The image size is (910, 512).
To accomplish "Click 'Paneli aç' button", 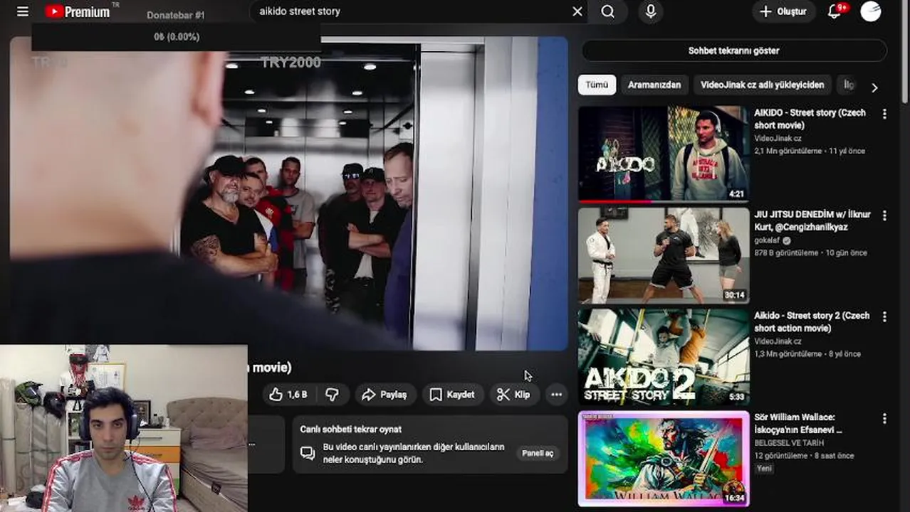I will (x=538, y=453).
